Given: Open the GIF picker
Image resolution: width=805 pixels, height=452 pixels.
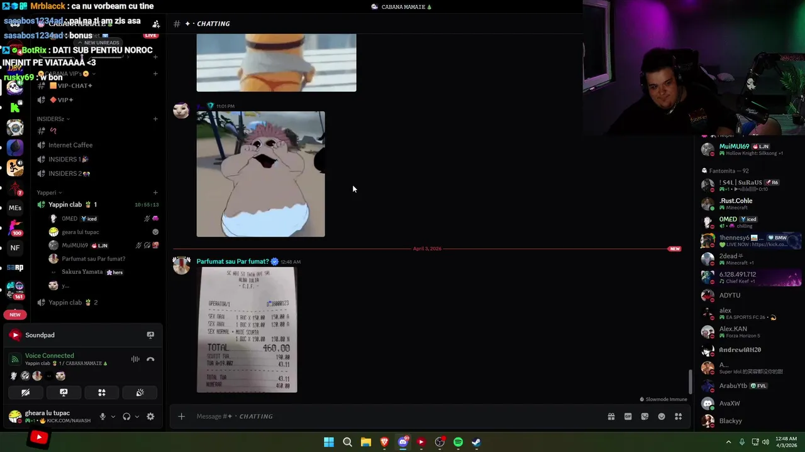Looking at the screenshot, I should click(x=628, y=416).
